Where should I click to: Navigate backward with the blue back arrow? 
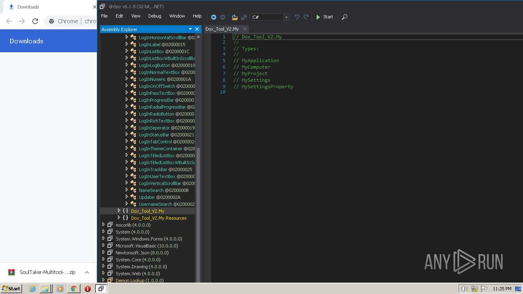click(x=213, y=17)
